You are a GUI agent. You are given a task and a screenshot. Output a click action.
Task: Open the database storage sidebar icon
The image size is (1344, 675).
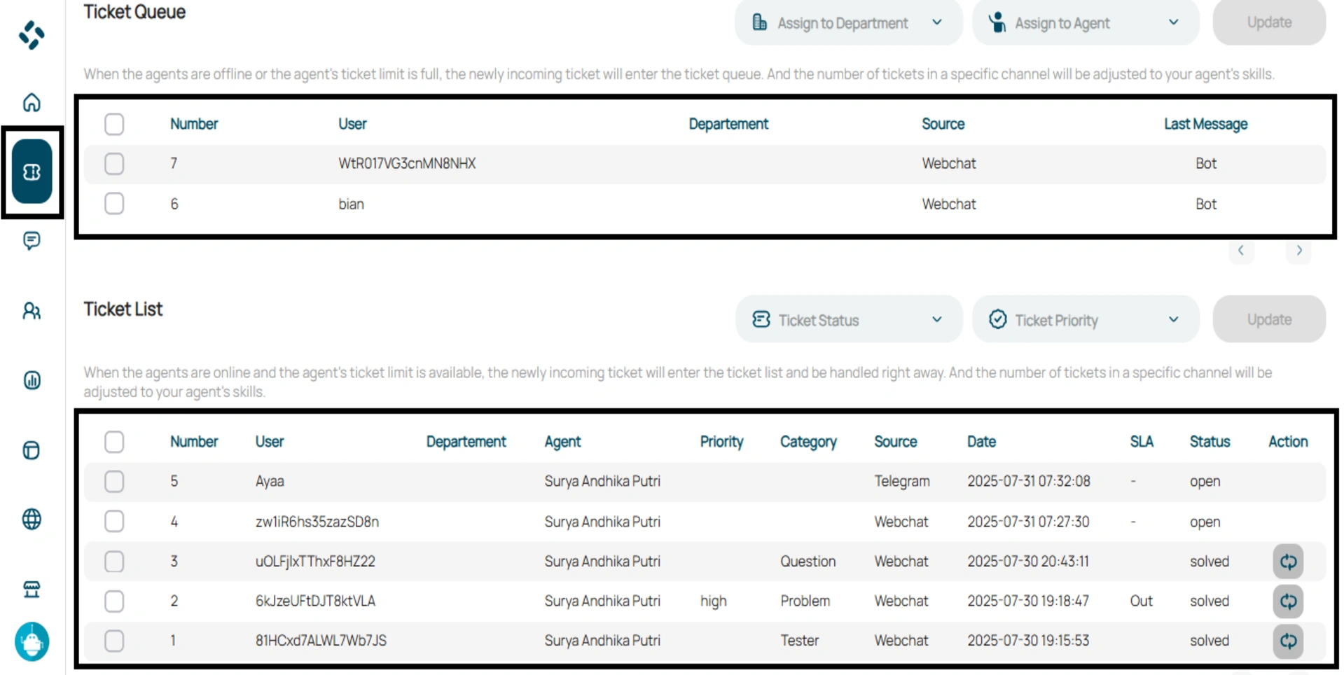[x=32, y=450]
